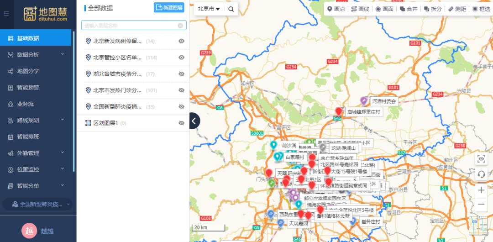
Task: Expand 外勤管理 submenu chevron
Action: (x=62, y=153)
